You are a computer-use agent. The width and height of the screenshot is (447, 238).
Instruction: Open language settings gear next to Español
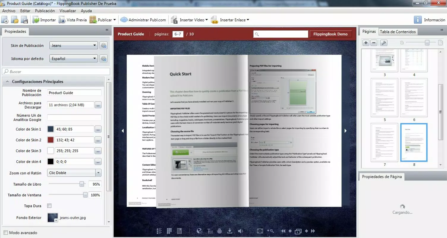tap(103, 59)
